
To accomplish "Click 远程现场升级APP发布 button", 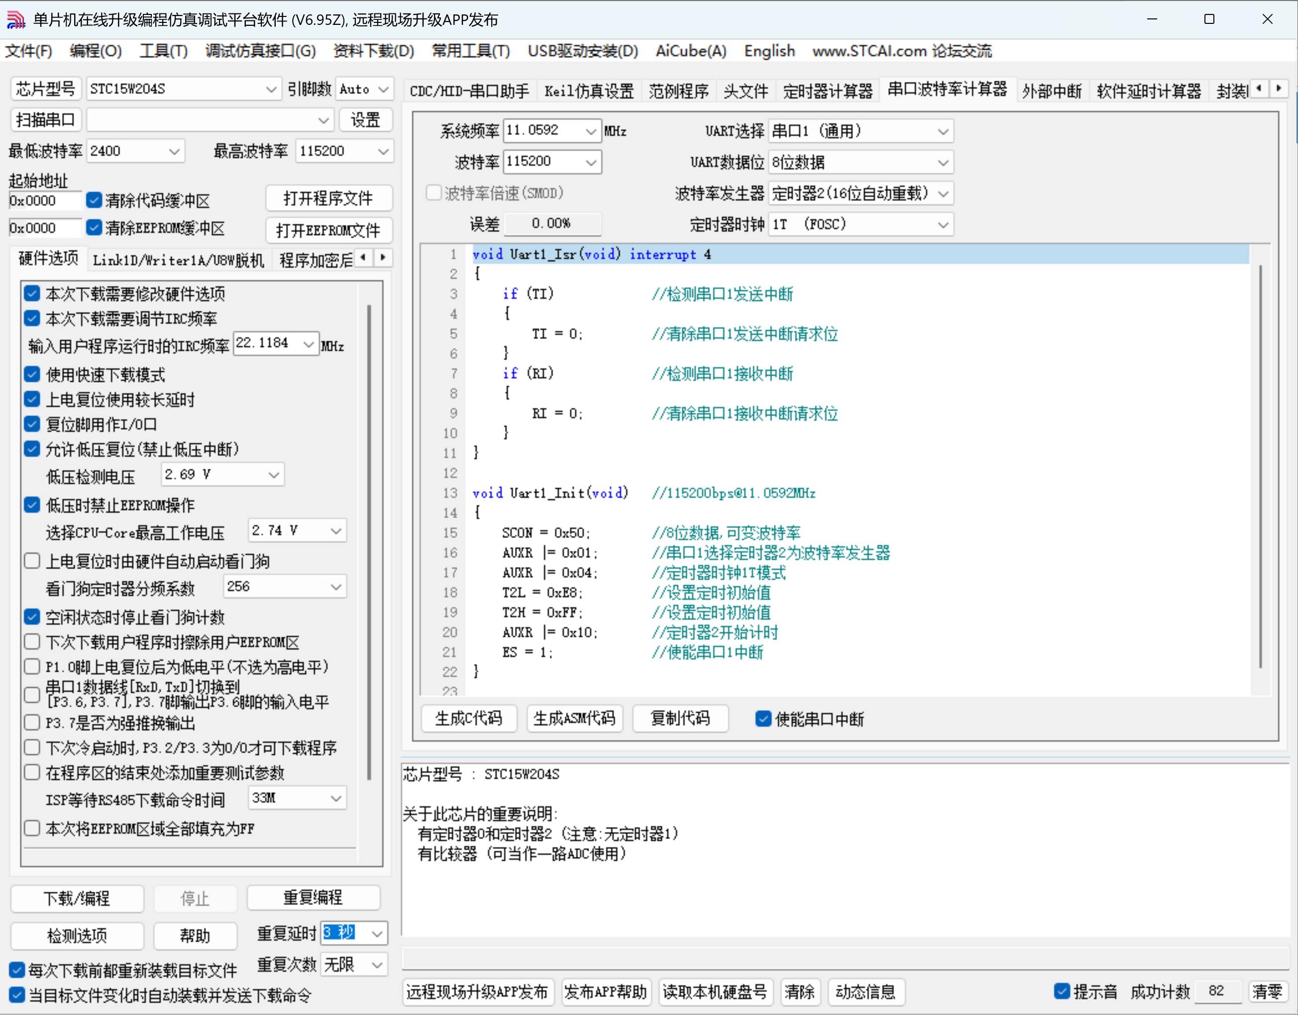I will 478,992.
